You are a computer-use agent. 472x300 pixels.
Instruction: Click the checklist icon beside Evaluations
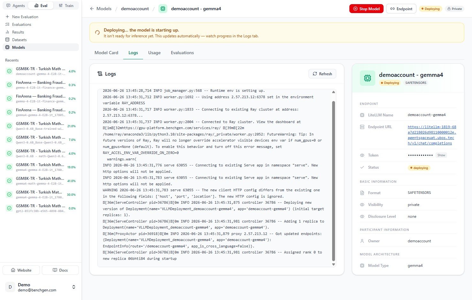coord(7,24)
